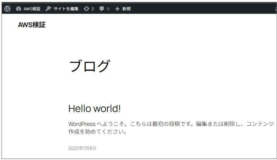Open the WordPress logo menu
Viewport: 277px width, 160px height.
(7, 8)
